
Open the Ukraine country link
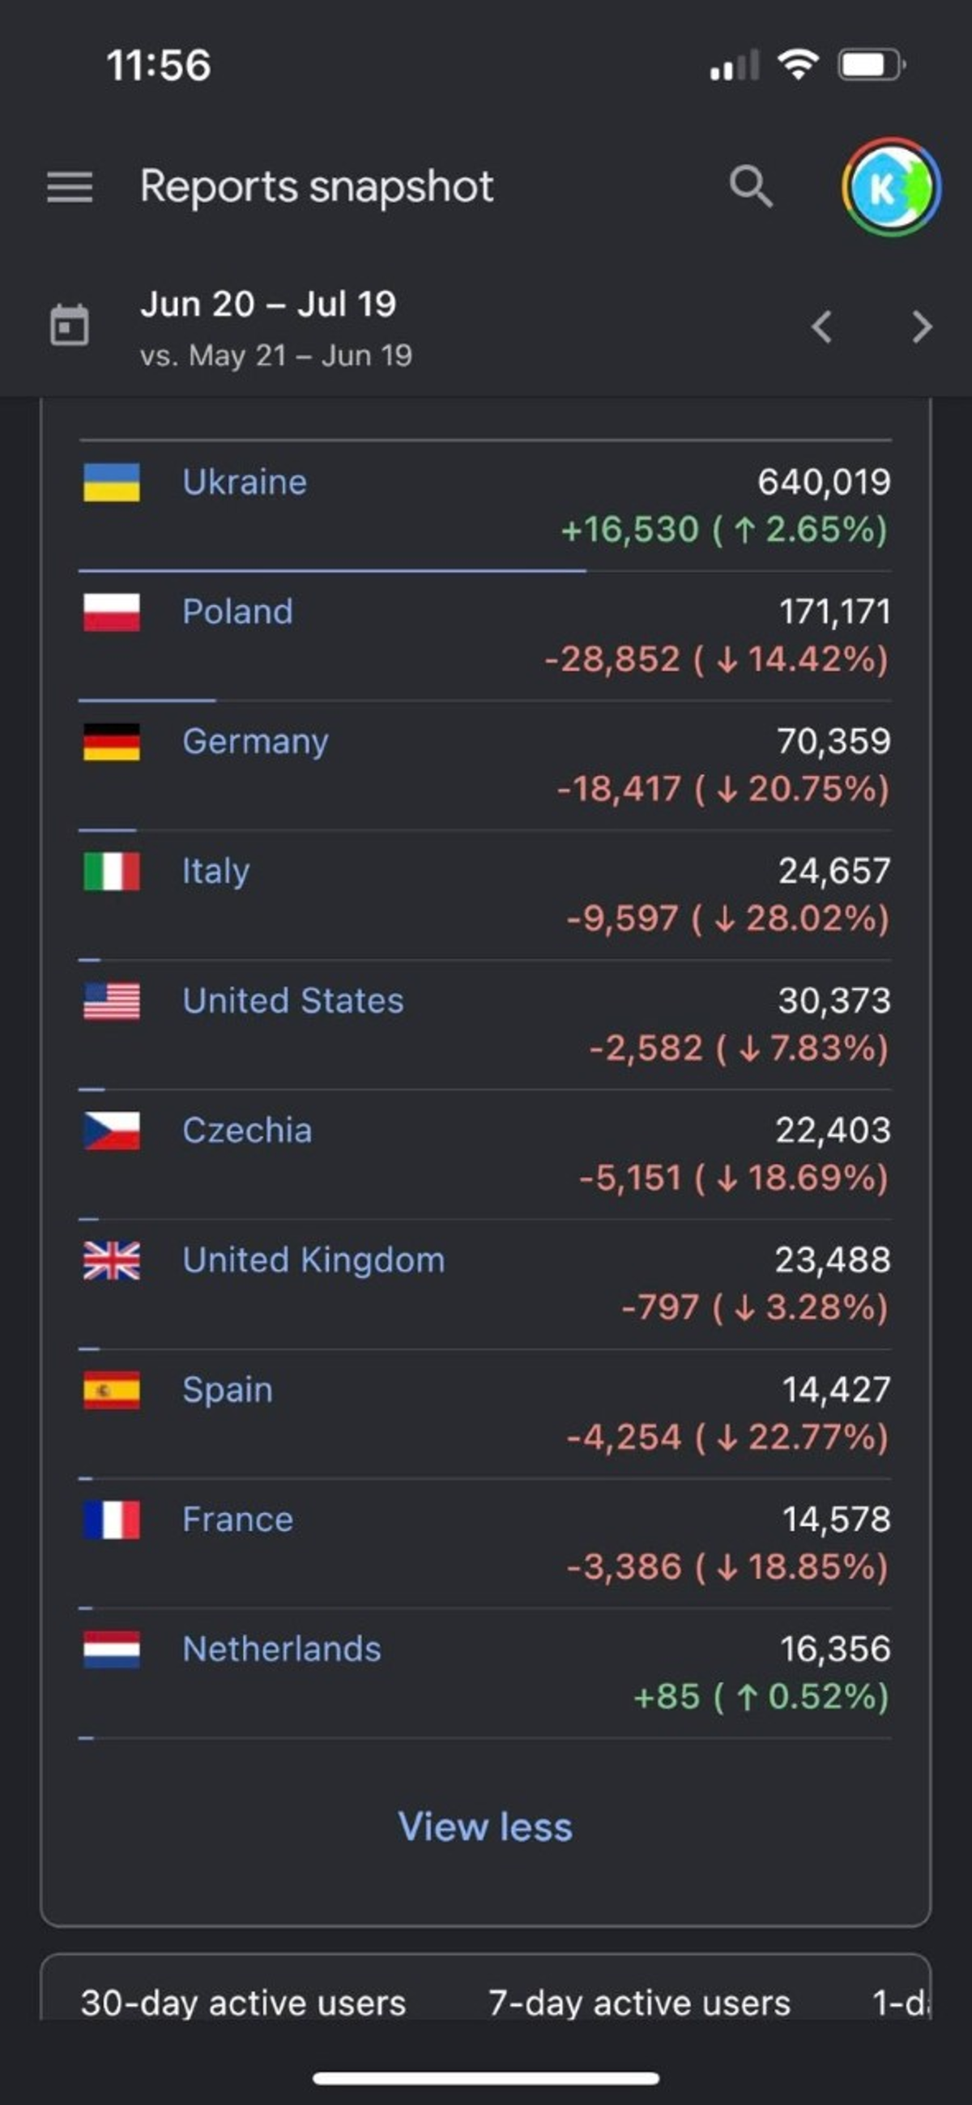[x=245, y=482]
